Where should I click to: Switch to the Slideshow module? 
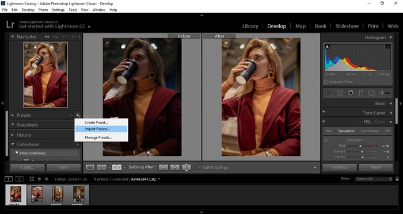347,26
